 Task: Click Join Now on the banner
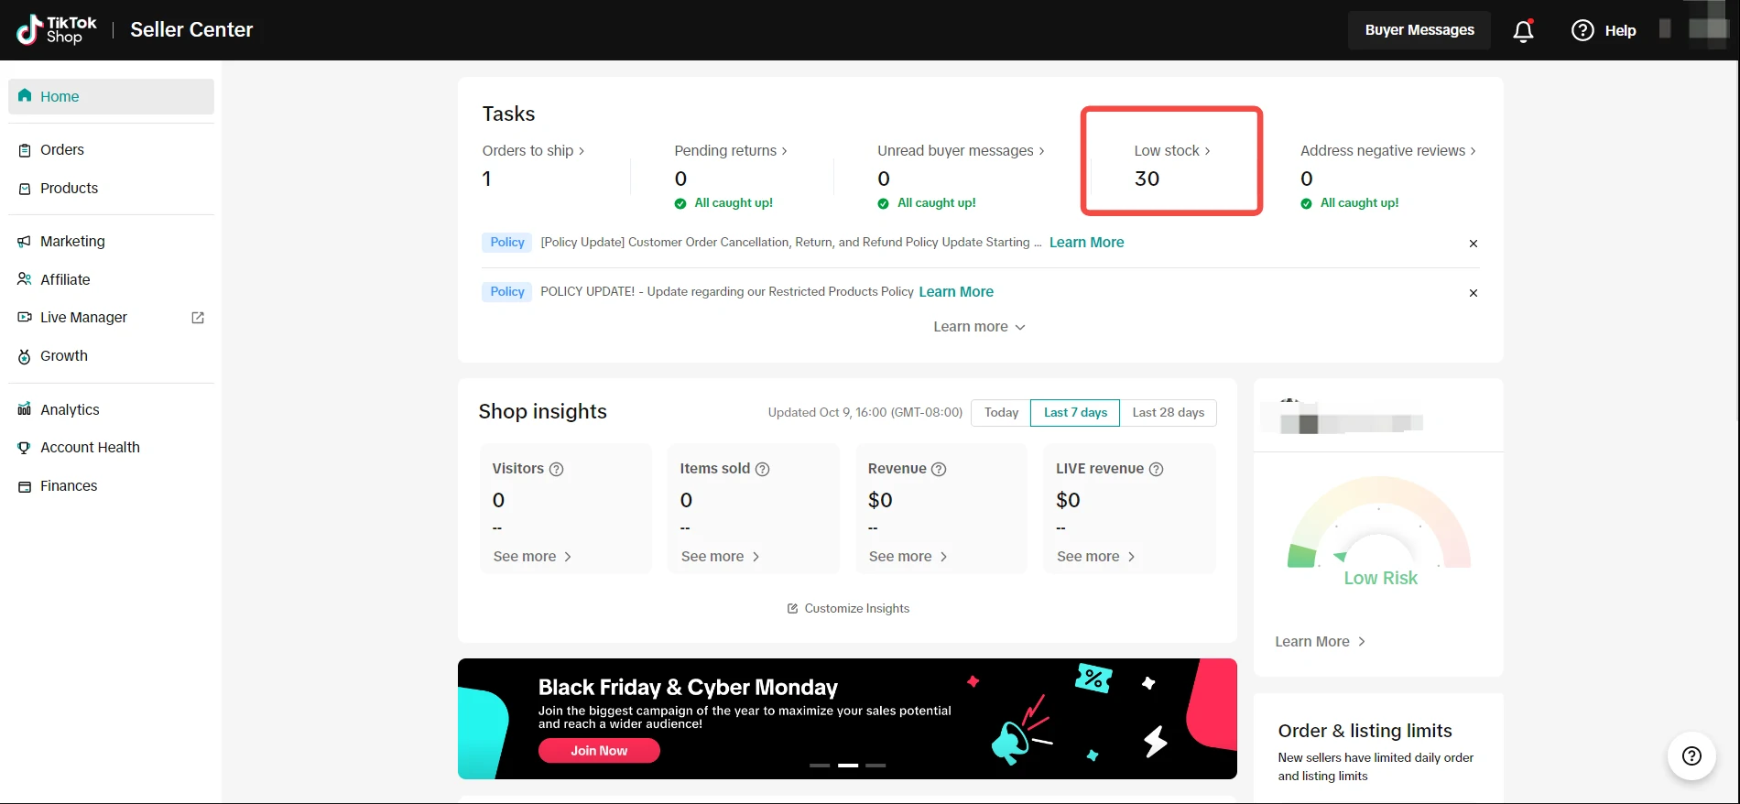(x=599, y=751)
